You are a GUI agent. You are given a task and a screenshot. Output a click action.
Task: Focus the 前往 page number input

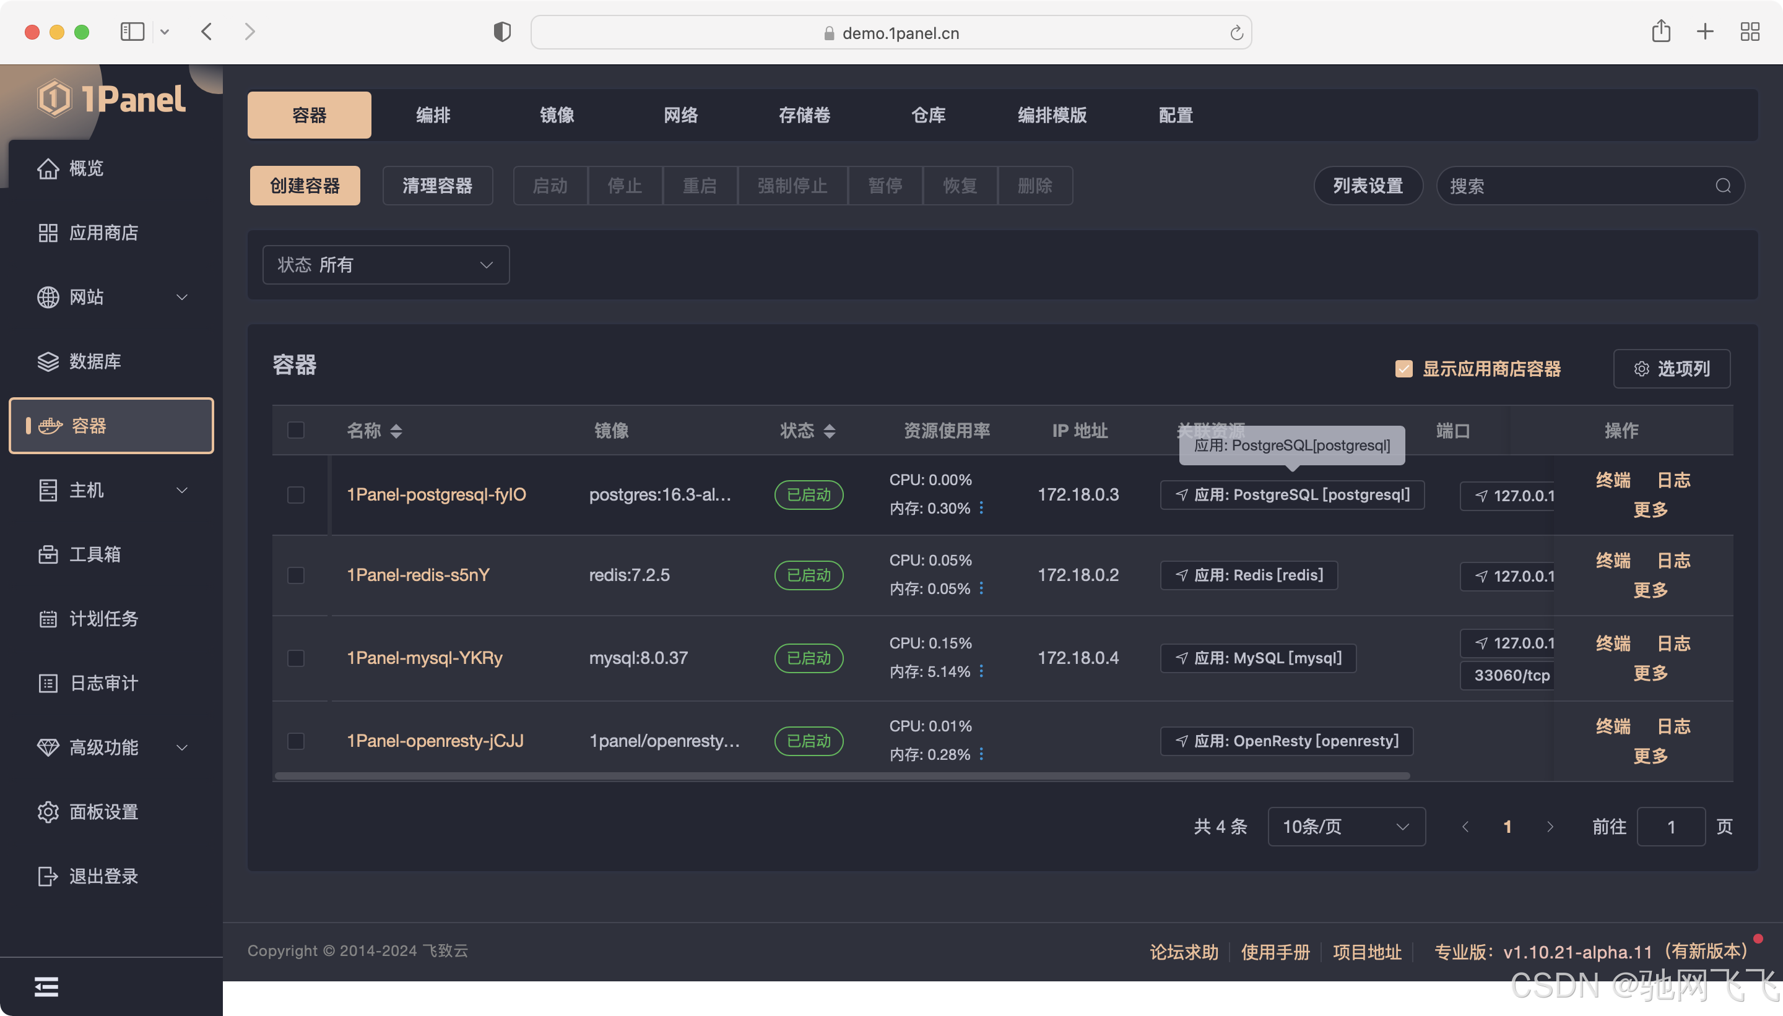tap(1670, 827)
